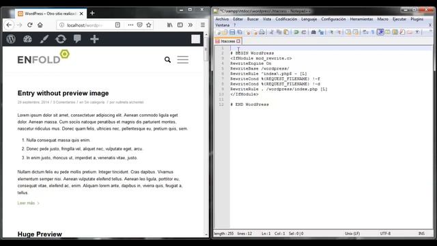Click the Print icon in Notepad++ toolbar
This screenshot has width=437, height=246.
262,32
